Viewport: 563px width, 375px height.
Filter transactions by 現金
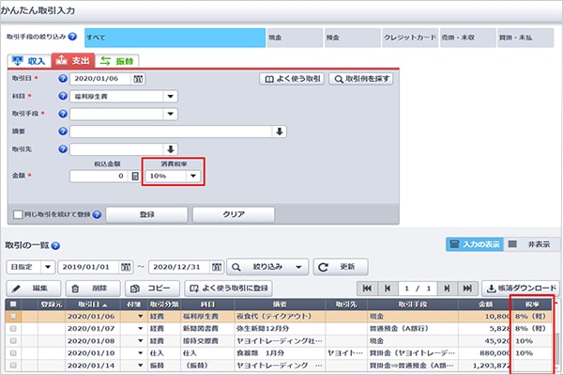pyautogui.click(x=295, y=38)
